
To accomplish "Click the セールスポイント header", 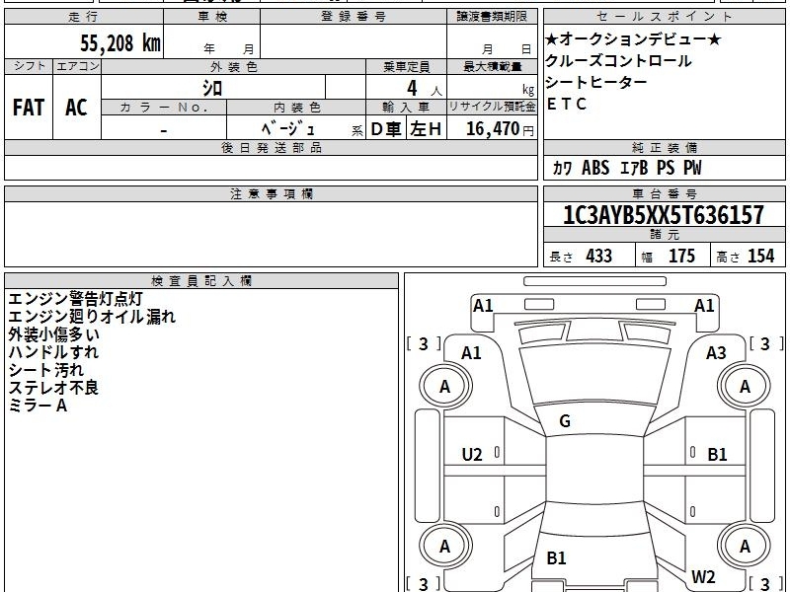I will pyautogui.click(x=664, y=17).
